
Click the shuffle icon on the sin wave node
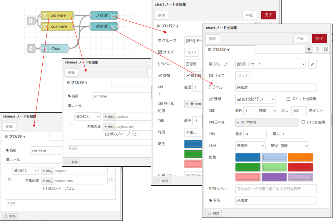pyautogui.click(x=45, y=15)
